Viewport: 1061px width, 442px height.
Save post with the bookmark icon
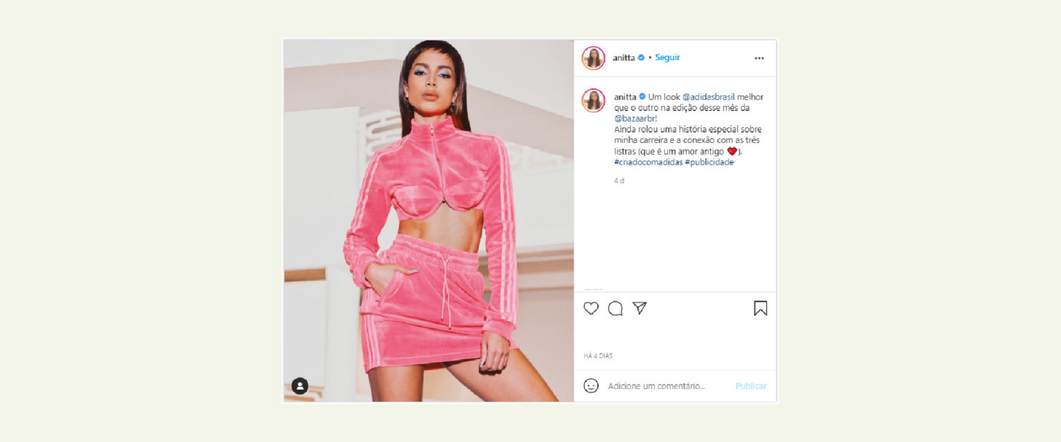(x=760, y=308)
